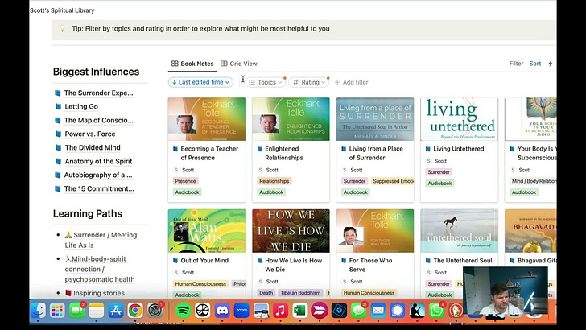Open Spotify from the dock
The width and height of the screenshot is (586, 330).
tap(183, 310)
